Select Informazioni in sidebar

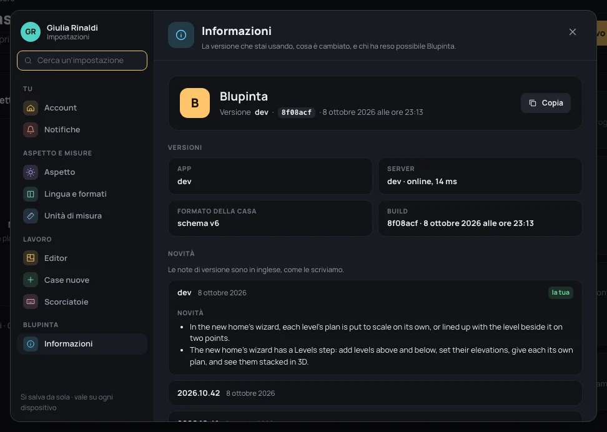pyautogui.click(x=82, y=344)
